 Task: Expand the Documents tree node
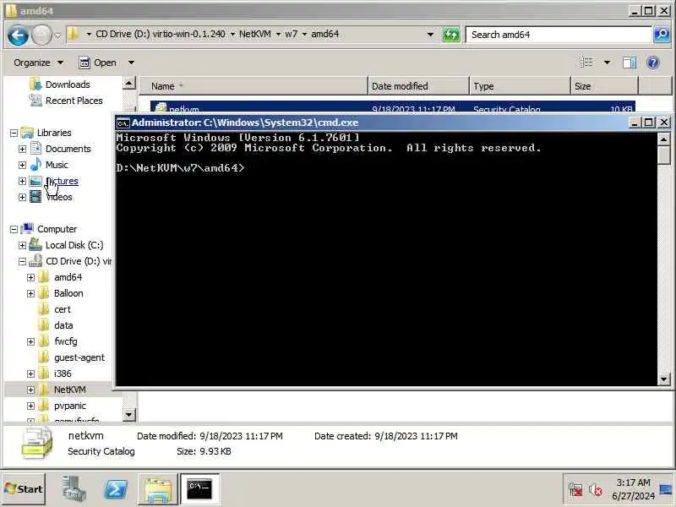(x=23, y=150)
